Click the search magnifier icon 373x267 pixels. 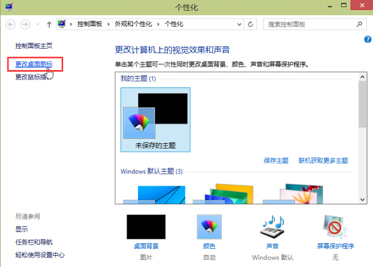coord(359,25)
